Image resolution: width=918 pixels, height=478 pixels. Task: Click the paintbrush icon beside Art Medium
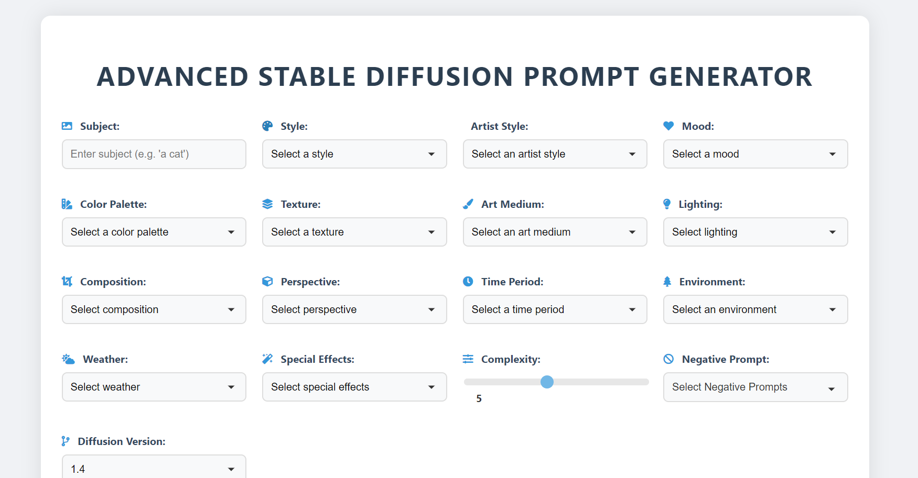[468, 204]
